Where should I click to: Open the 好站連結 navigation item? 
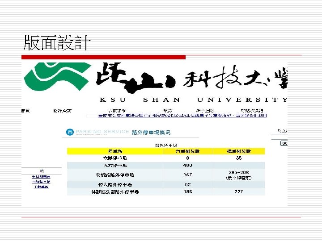click(x=252, y=111)
